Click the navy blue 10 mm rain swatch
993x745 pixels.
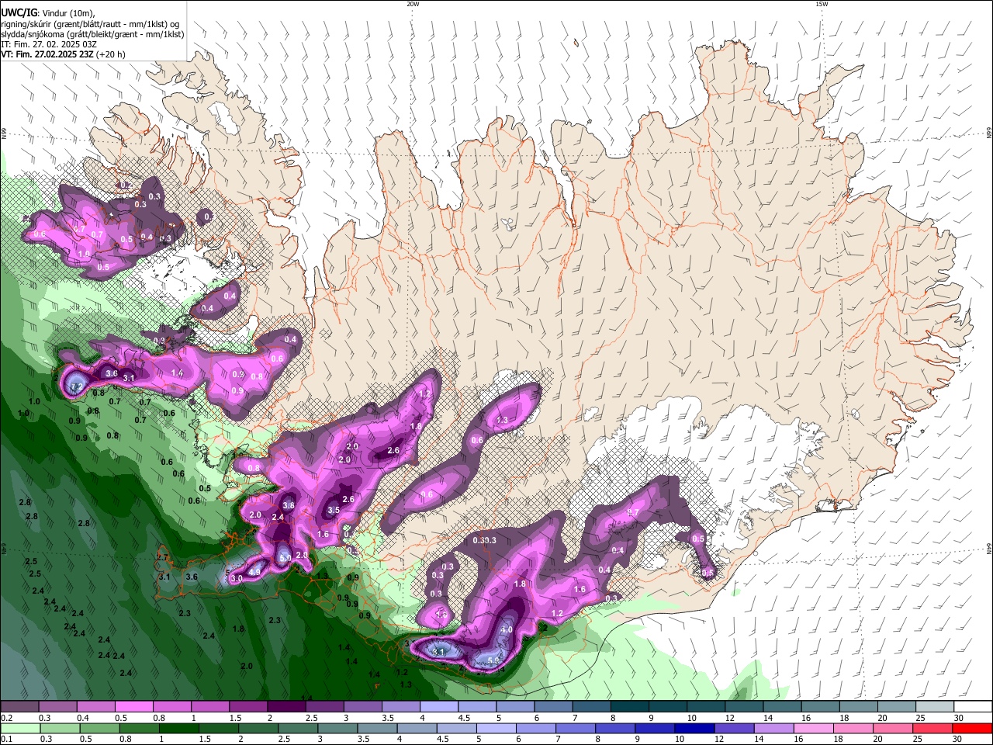tap(694, 728)
